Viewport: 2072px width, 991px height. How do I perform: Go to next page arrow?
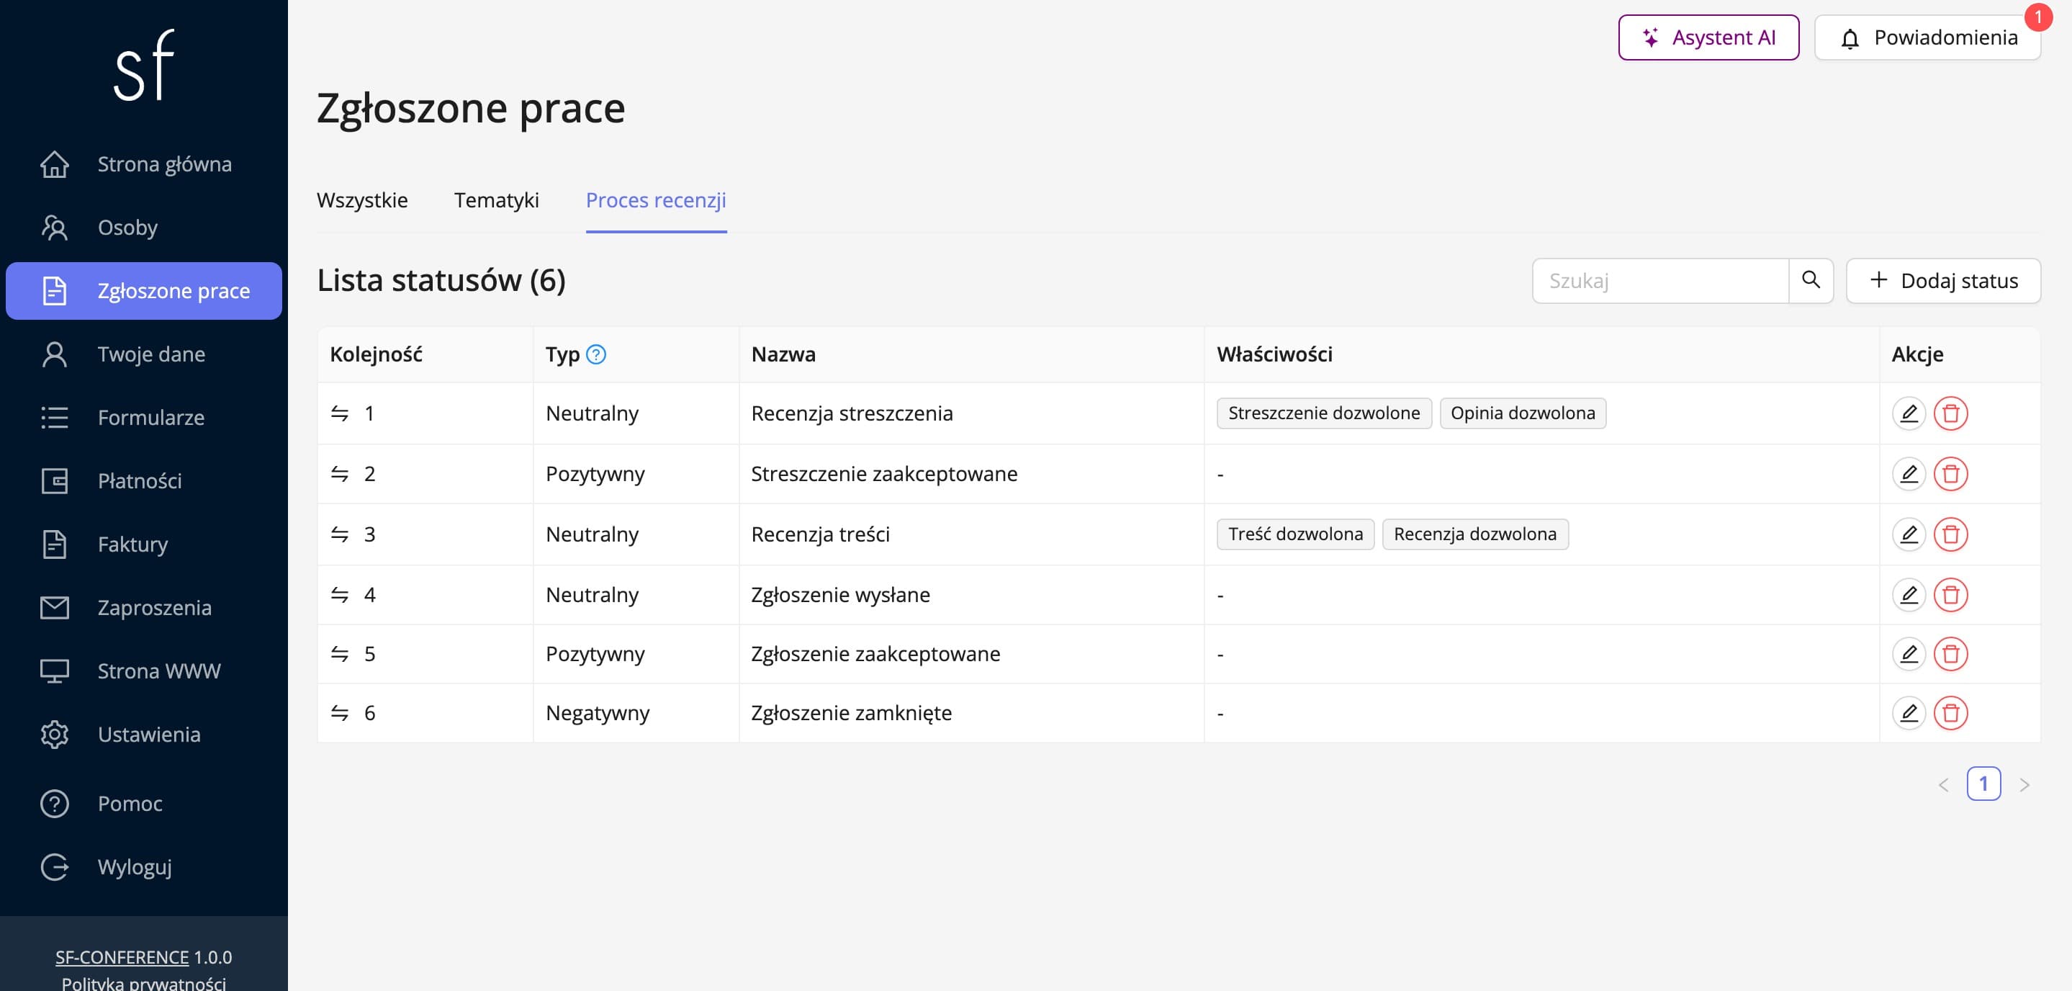(x=2024, y=784)
